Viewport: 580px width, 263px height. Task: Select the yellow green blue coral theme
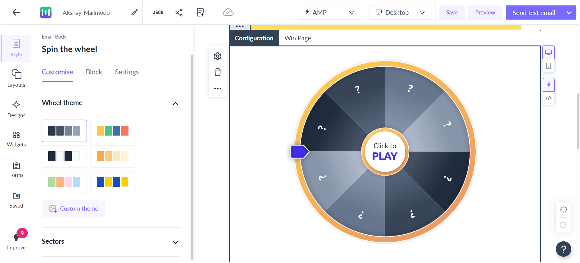tap(113, 131)
